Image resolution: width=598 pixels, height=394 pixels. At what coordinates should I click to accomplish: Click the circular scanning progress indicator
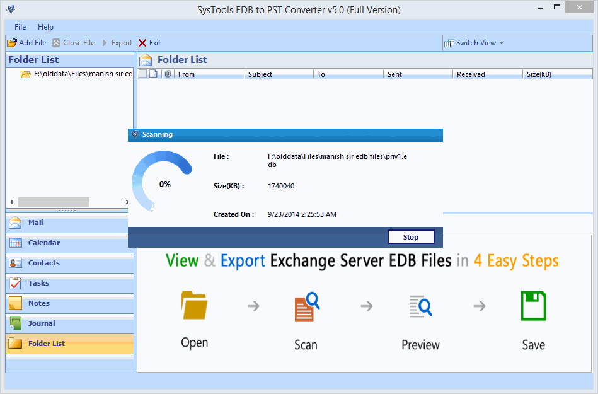click(162, 182)
